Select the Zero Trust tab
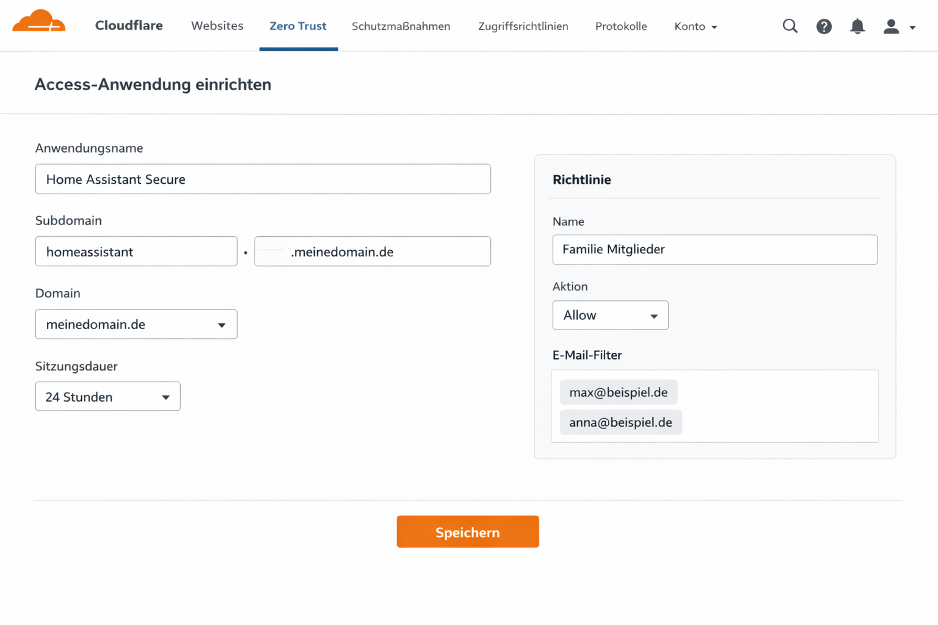The width and height of the screenshot is (938, 625). coord(298,26)
